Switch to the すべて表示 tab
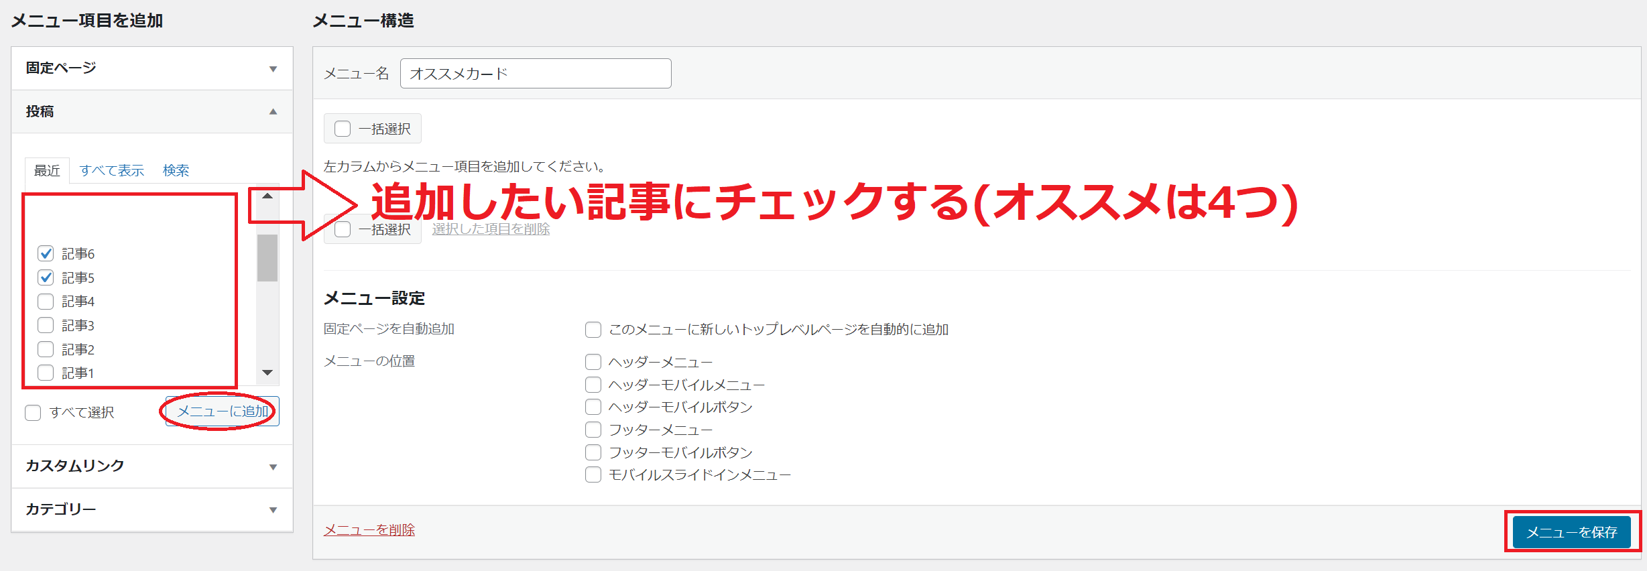This screenshot has height=571, width=1647. pyautogui.click(x=112, y=170)
